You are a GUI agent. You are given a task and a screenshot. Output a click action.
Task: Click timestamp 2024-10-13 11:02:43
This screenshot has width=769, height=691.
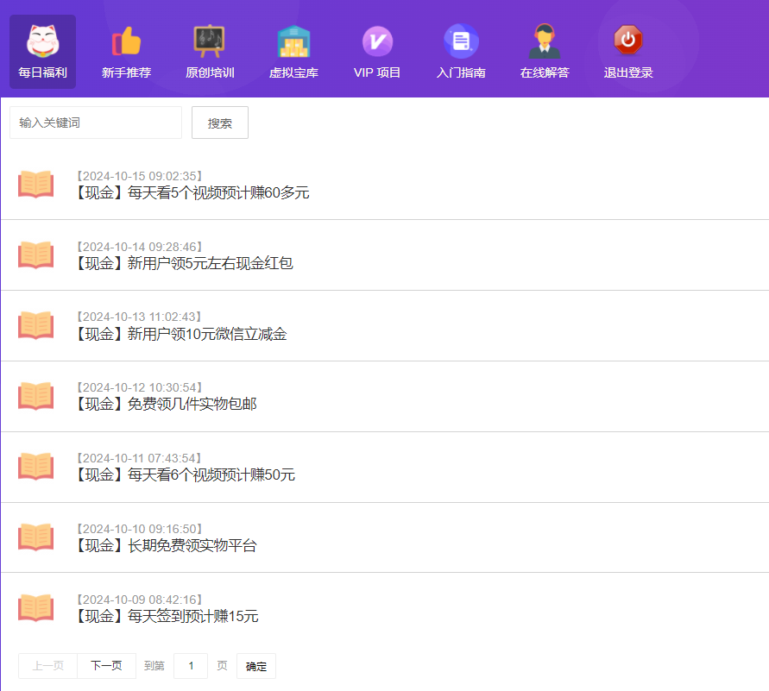pyautogui.click(x=139, y=317)
